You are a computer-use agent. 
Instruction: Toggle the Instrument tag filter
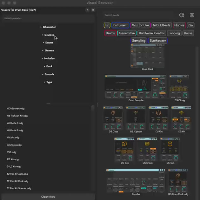tap(120, 25)
